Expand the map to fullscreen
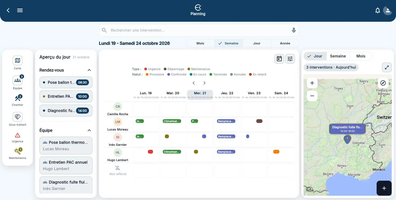Viewport: 396px width, 200px height. 387,67
